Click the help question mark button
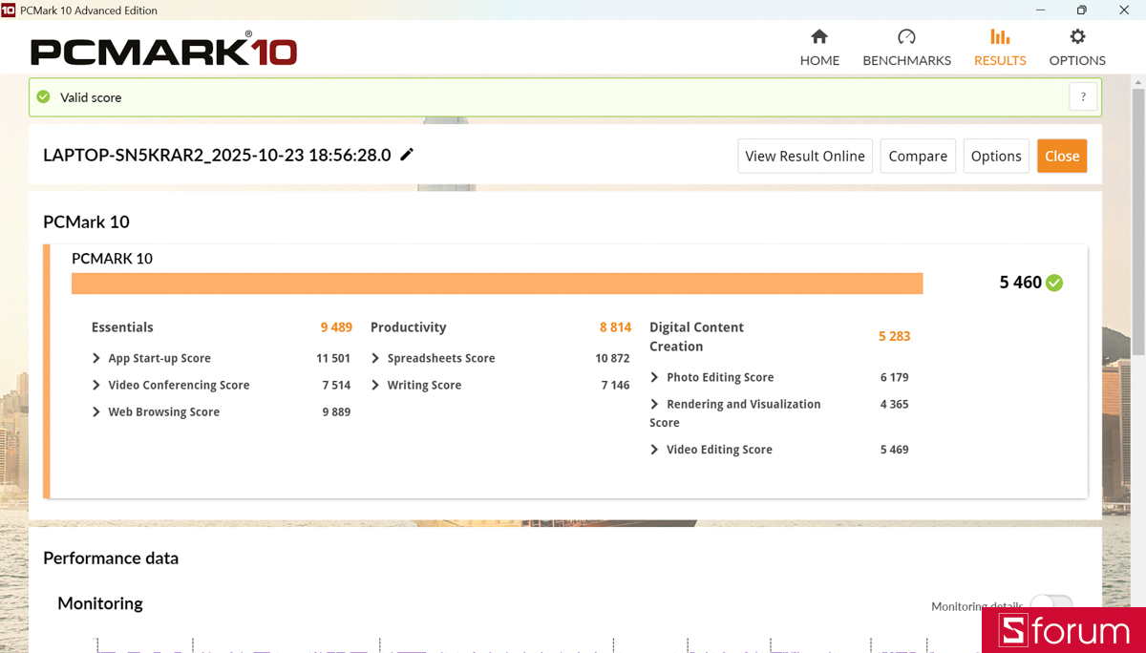This screenshot has width=1146, height=653. pyautogui.click(x=1083, y=96)
